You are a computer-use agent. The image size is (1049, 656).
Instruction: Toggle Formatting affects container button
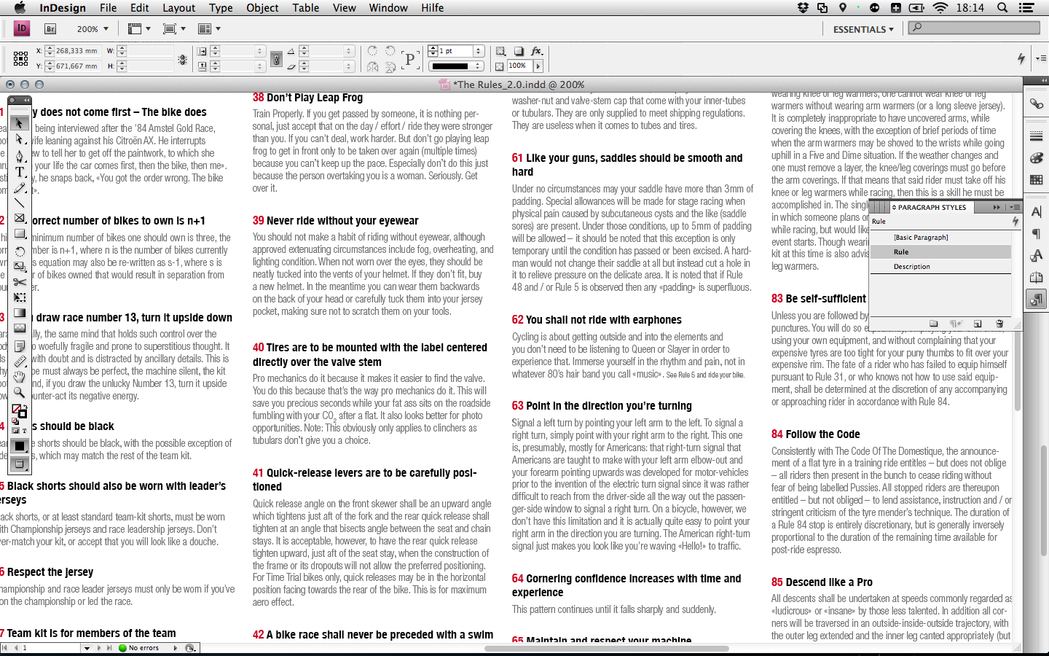(17, 431)
